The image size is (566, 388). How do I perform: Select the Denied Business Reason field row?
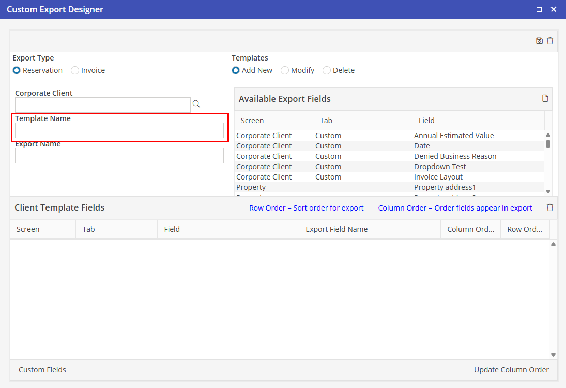tap(455, 156)
